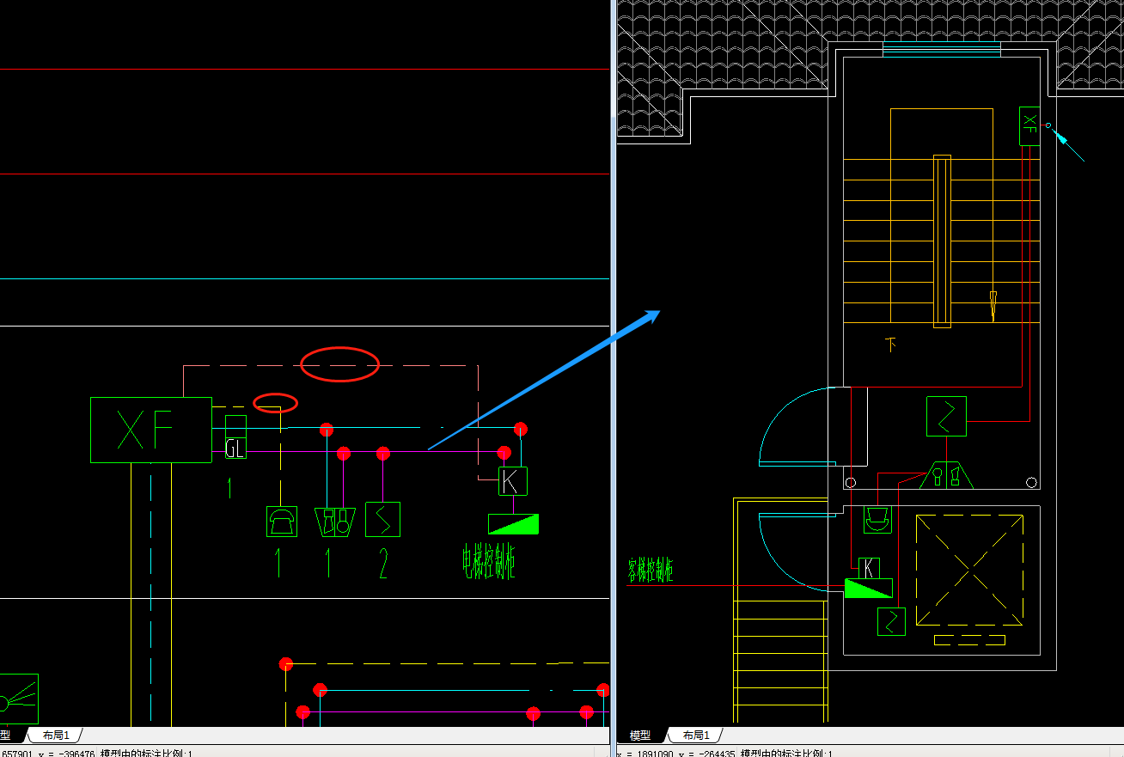This screenshot has width=1124, height=757.
Task: Click number 1 under the telephone symbol
Action: point(278,564)
